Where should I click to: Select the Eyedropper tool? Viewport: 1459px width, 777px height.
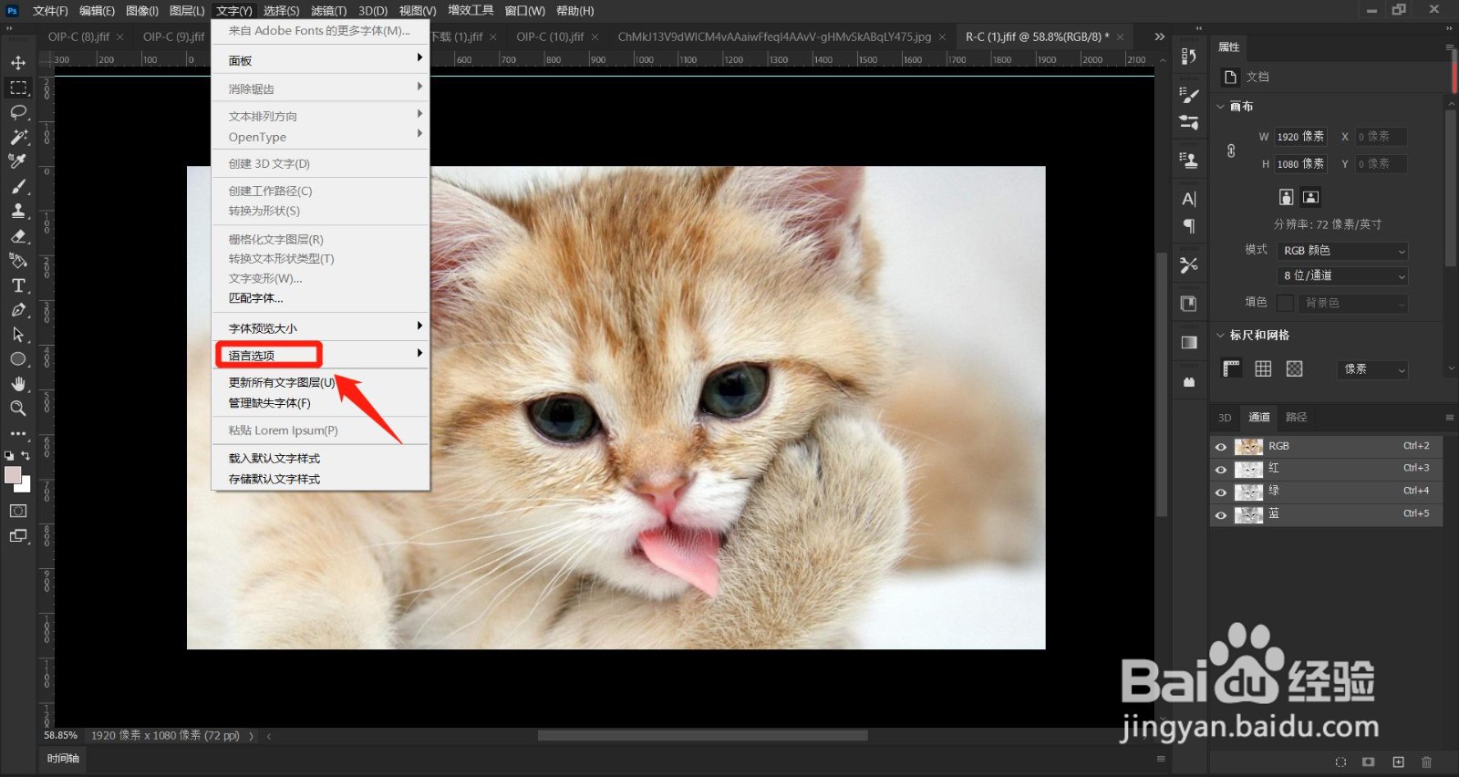click(18, 161)
